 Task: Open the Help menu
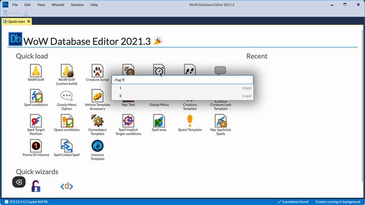pyautogui.click(x=94, y=5)
